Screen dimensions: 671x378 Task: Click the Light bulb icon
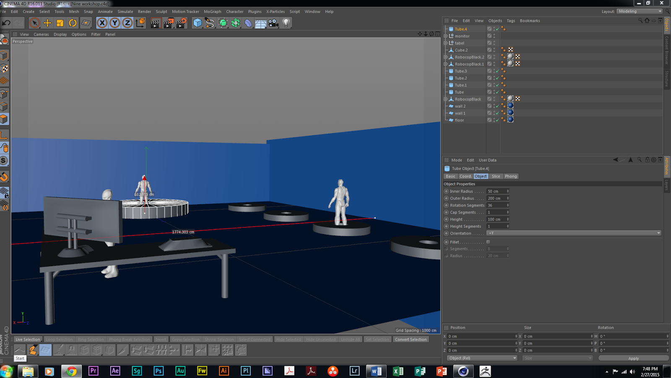coord(286,23)
